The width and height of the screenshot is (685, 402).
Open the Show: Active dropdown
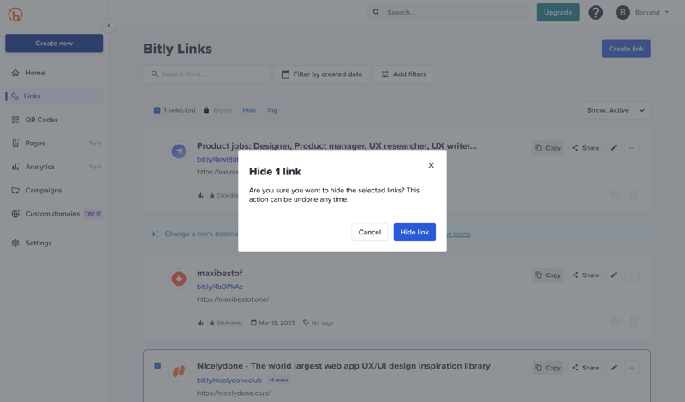[616, 110]
